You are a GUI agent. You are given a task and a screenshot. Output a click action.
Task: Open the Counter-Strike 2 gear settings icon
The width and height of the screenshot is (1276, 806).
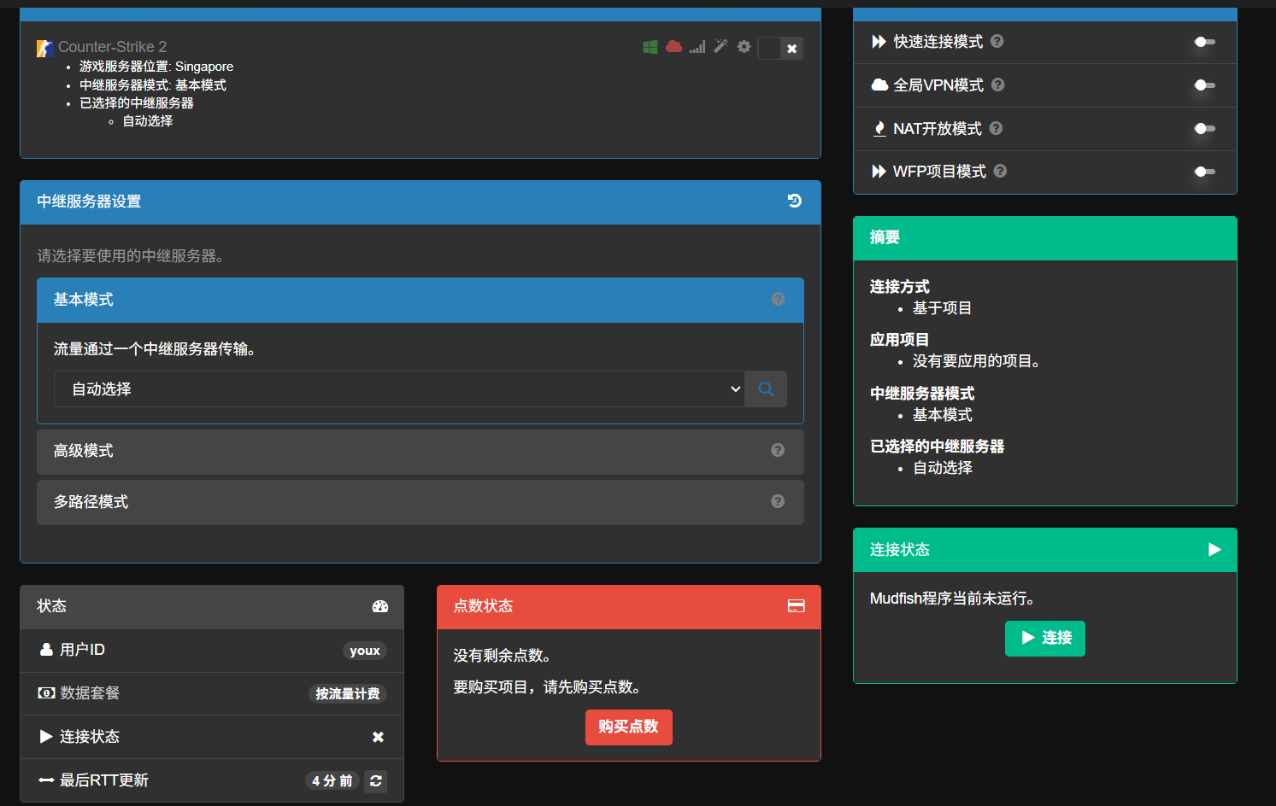point(744,47)
